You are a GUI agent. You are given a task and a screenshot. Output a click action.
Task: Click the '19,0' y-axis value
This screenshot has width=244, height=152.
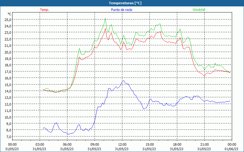(x=8, y=59)
